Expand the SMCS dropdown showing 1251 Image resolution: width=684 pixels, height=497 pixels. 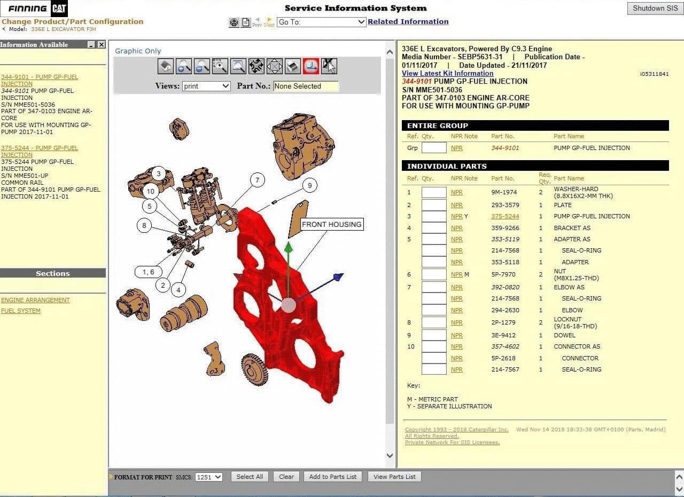[209, 477]
